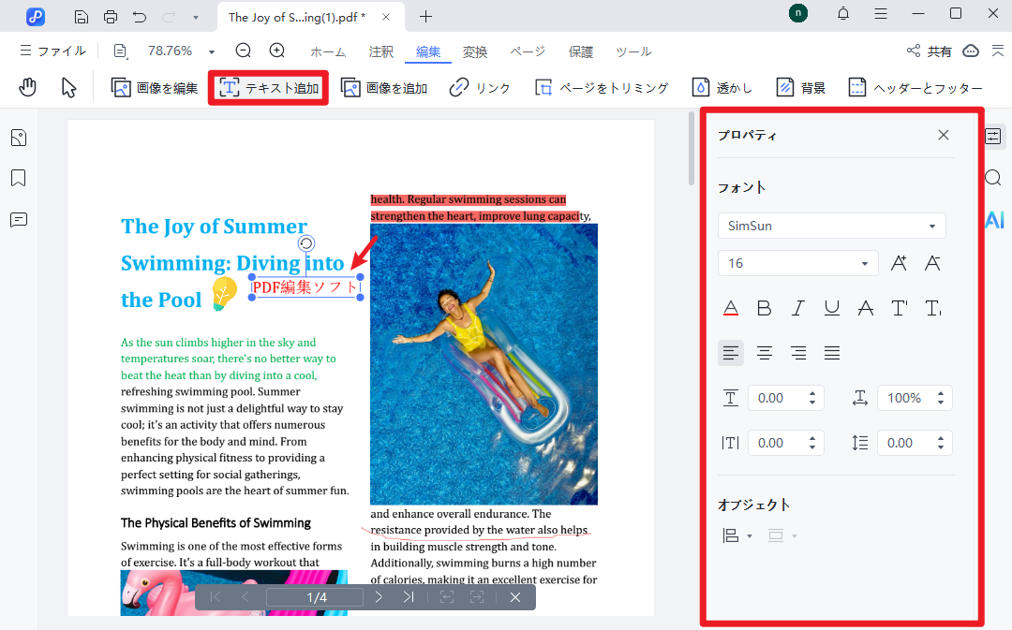Click 画像を編集 button
Viewport: 1012px width, 630px height.
click(x=155, y=88)
